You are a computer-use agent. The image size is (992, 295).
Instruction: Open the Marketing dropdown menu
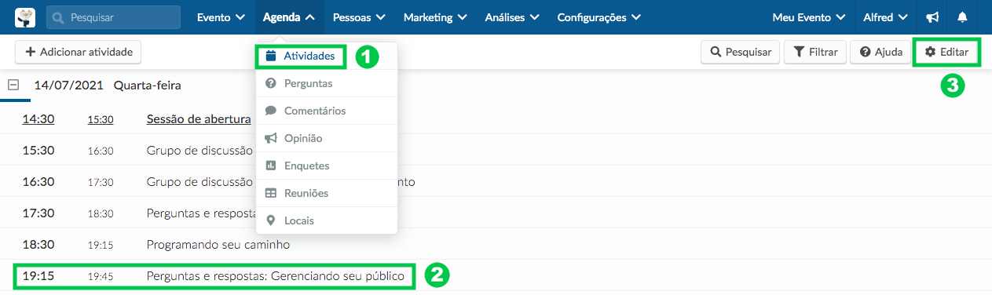point(435,17)
